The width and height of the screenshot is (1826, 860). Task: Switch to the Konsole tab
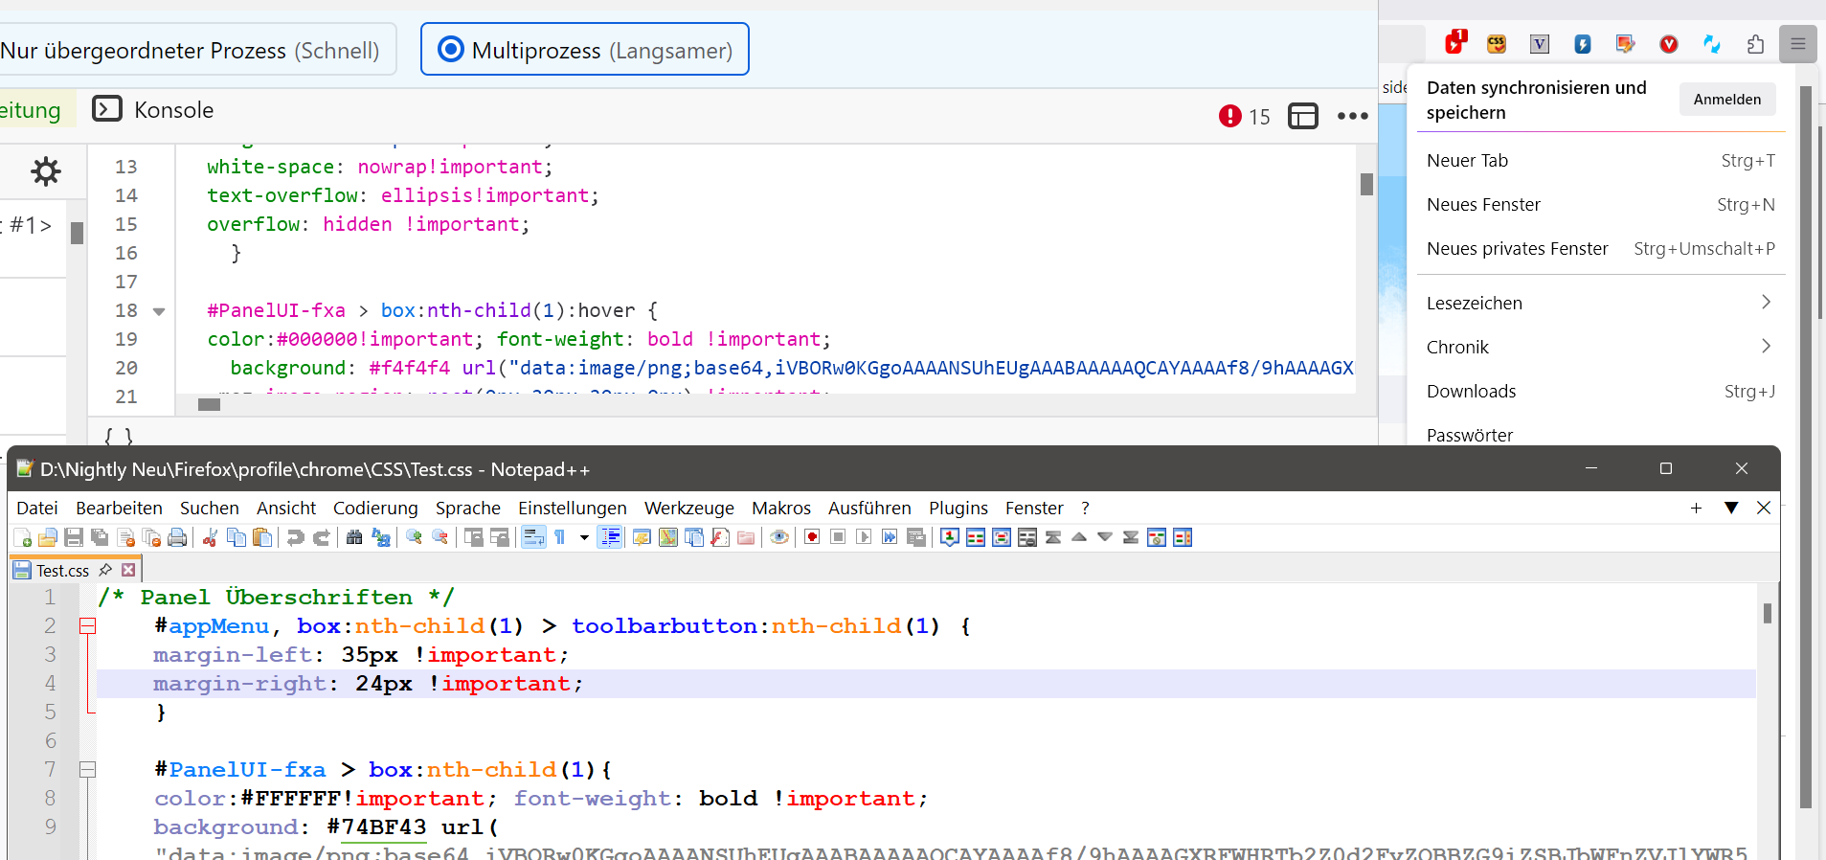(x=153, y=110)
